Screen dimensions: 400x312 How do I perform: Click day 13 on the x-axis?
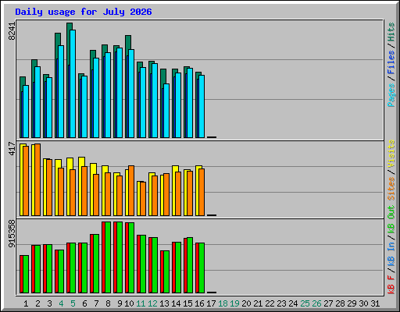point(164,303)
